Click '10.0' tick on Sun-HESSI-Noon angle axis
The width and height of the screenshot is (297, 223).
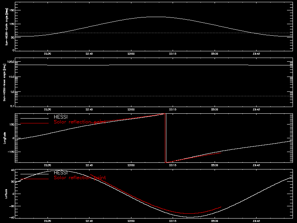pyautogui.click(x=12, y=77)
